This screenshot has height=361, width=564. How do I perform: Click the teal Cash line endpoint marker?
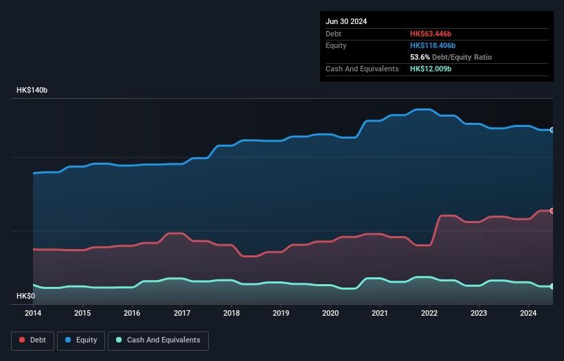[x=552, y=286]
